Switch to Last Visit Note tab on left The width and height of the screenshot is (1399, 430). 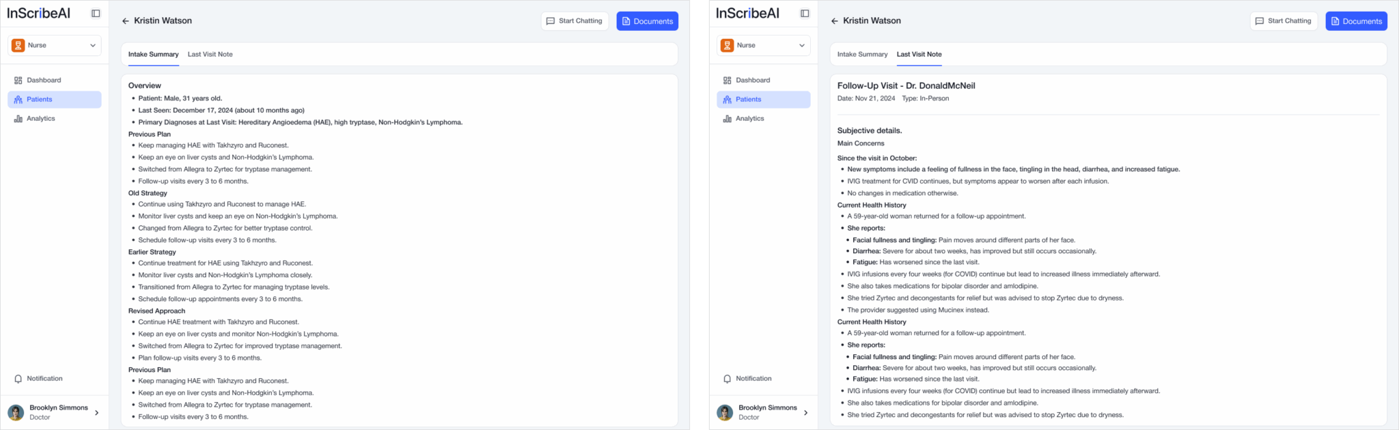[210, 55]
